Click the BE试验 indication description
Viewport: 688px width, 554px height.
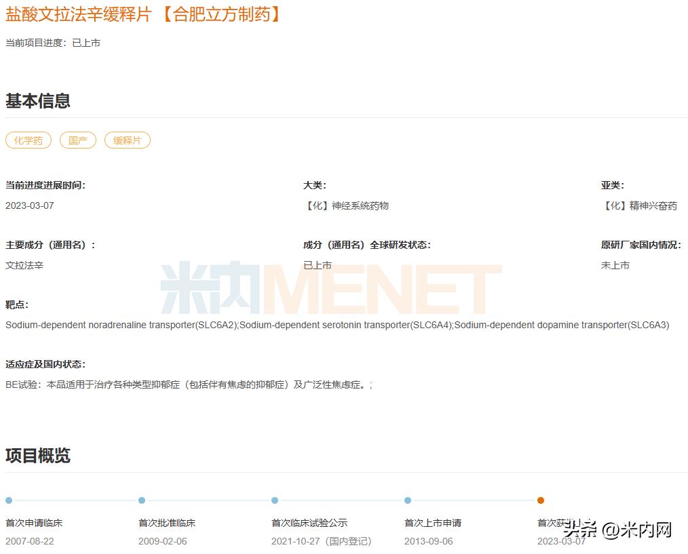tap(189, 384)
